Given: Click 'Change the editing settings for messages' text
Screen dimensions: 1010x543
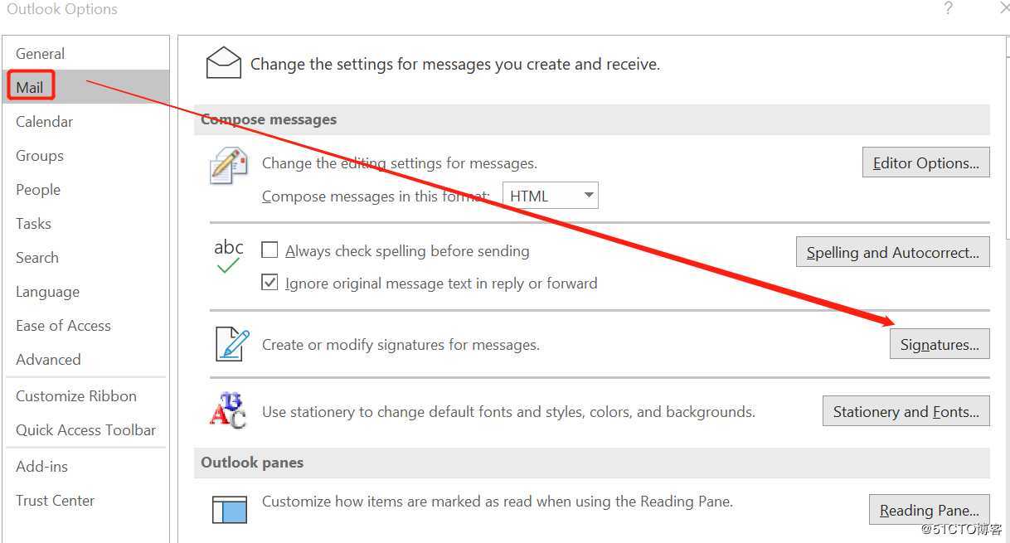Looking at the screenshot, I should pyautogui.click(x=400, y=163).
